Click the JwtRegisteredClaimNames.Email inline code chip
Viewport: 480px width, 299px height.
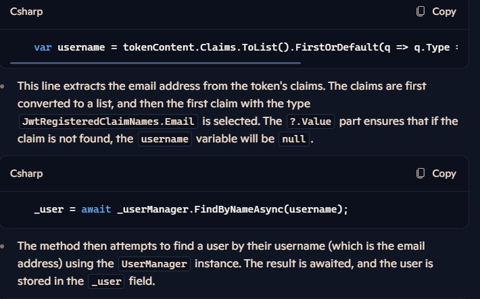108,121
